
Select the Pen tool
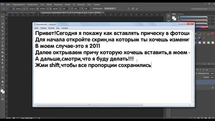[x=3, y=67]
